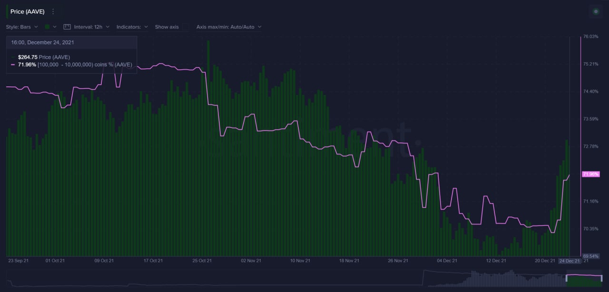
Task: Click the 23 Sep 21 axis date
Action: pyautogui.click(x=18, y=261)
